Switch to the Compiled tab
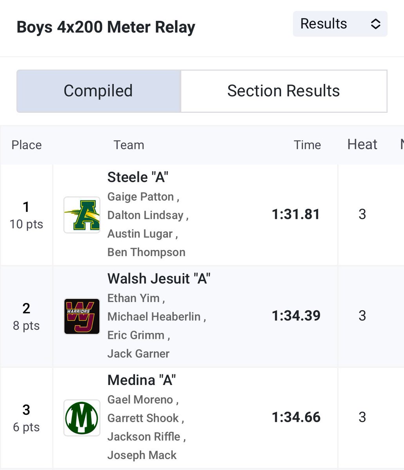 (x=98, y=91)
